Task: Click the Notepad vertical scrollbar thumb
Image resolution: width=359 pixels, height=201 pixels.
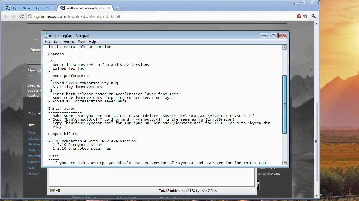Action: tap(284, 104)
